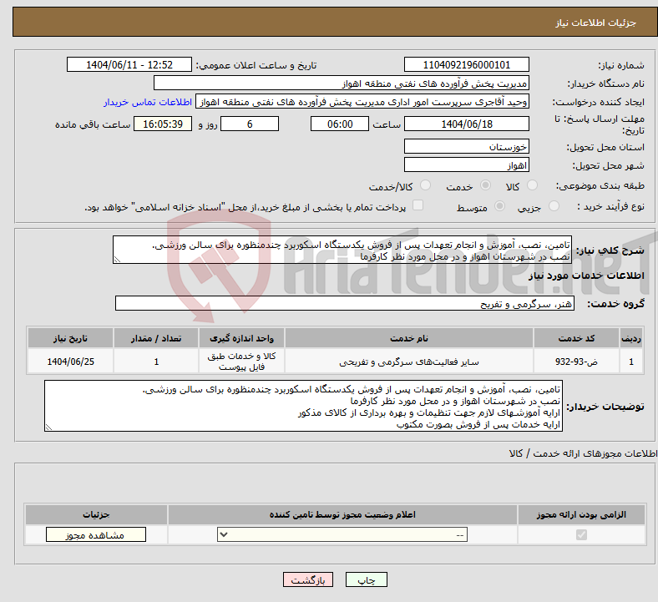Click the شماره نیاز number field
Screen dimensions: 658x602
(466, 65)
